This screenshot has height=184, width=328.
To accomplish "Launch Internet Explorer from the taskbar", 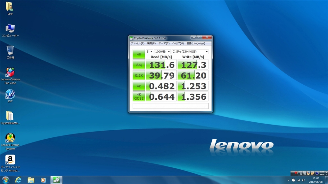I will click(x=18, y=180).
